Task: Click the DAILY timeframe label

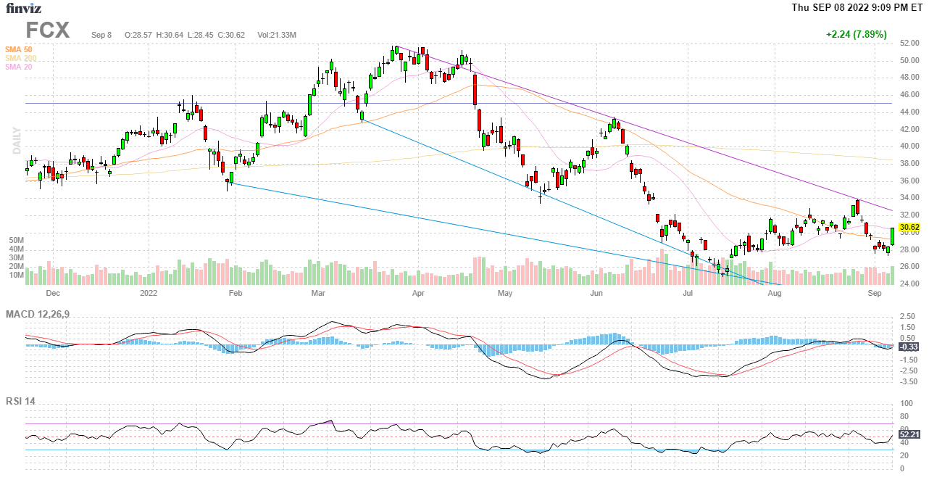Action: tap(16, 141)
